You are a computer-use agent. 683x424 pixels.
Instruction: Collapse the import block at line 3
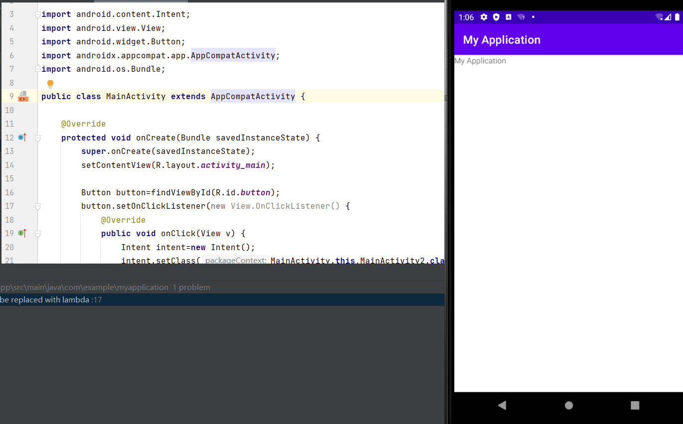click(x=38, y=15)
